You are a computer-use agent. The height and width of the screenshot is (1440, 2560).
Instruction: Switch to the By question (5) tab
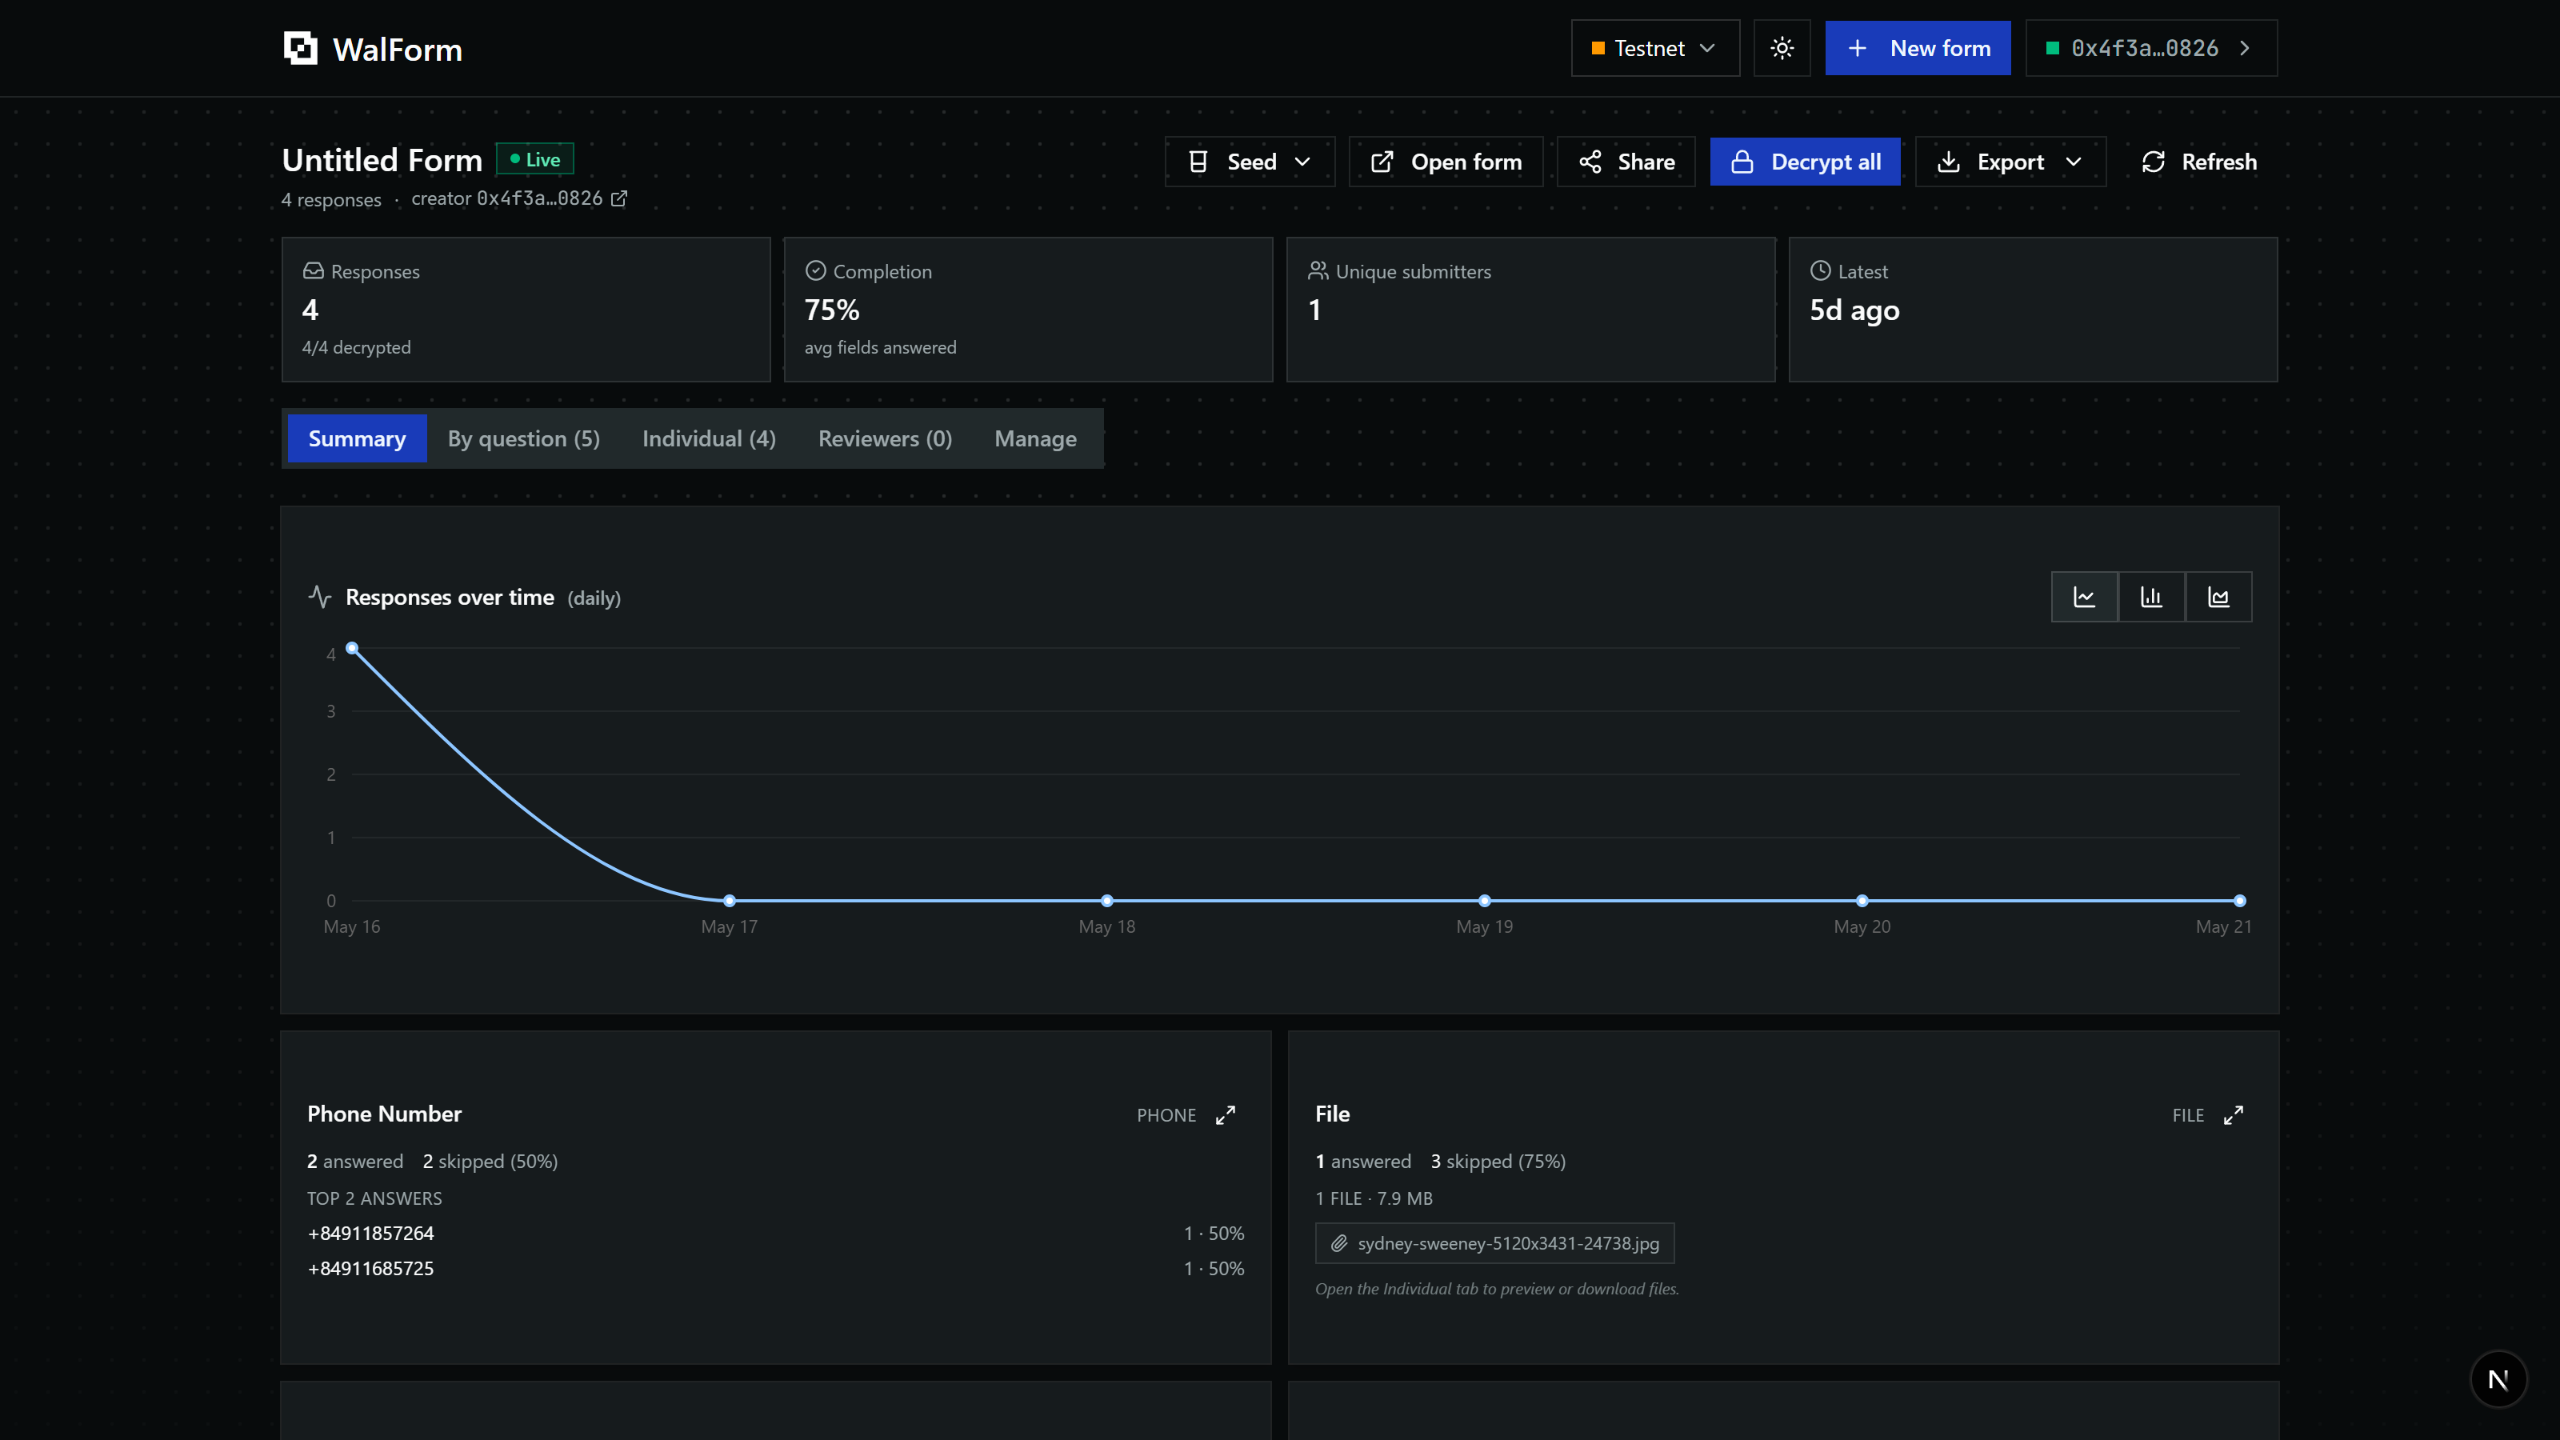pos(524,438)
